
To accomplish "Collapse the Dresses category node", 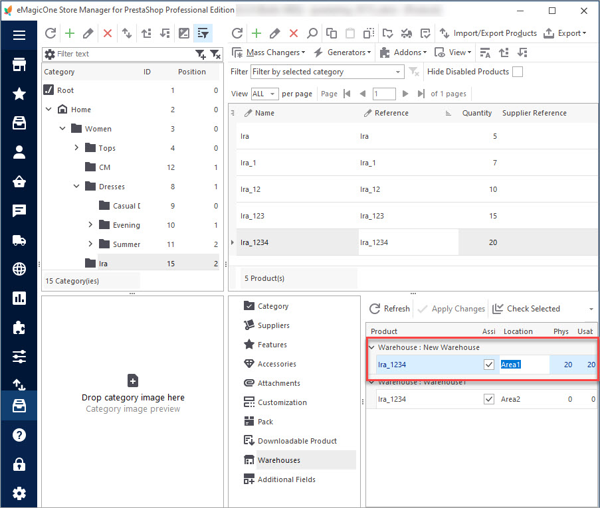I will (x=76, y=187).
